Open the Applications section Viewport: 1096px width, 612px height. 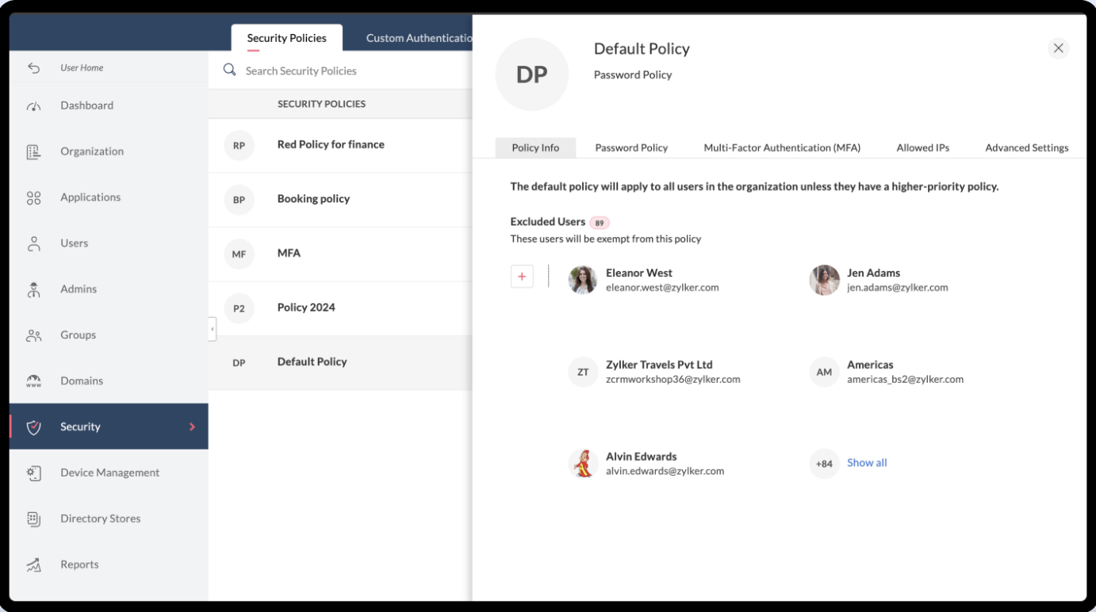pyautogui.click(x=90, y=197)
